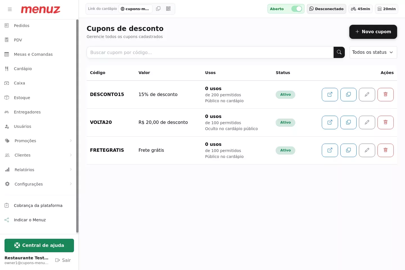Click the DESCONTO15 code text
Viewport: 405px width, 270px height.
pyautogui.click(x=107, y=95)
